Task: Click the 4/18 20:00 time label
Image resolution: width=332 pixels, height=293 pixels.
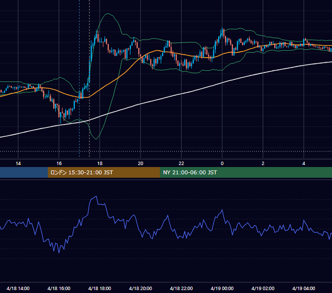Action: [141, 288]
